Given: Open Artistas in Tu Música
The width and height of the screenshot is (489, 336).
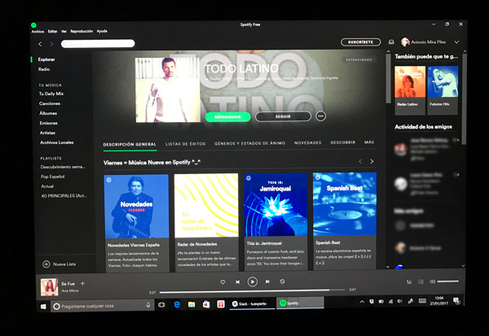Looking at the screenshot, I should click(47, 133).
